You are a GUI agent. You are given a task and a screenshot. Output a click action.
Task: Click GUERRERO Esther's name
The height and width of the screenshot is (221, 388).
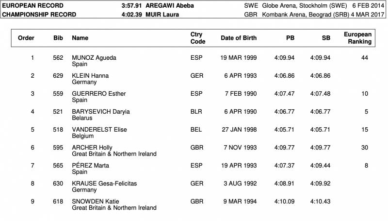(97, 94)
